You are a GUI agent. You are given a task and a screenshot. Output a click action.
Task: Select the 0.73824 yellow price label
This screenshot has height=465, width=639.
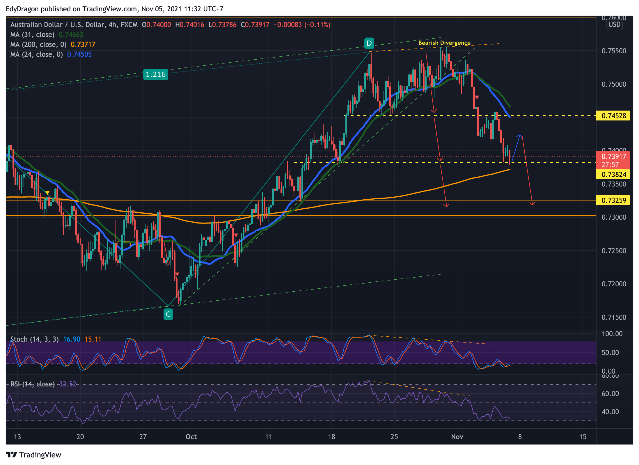[613, 174]
